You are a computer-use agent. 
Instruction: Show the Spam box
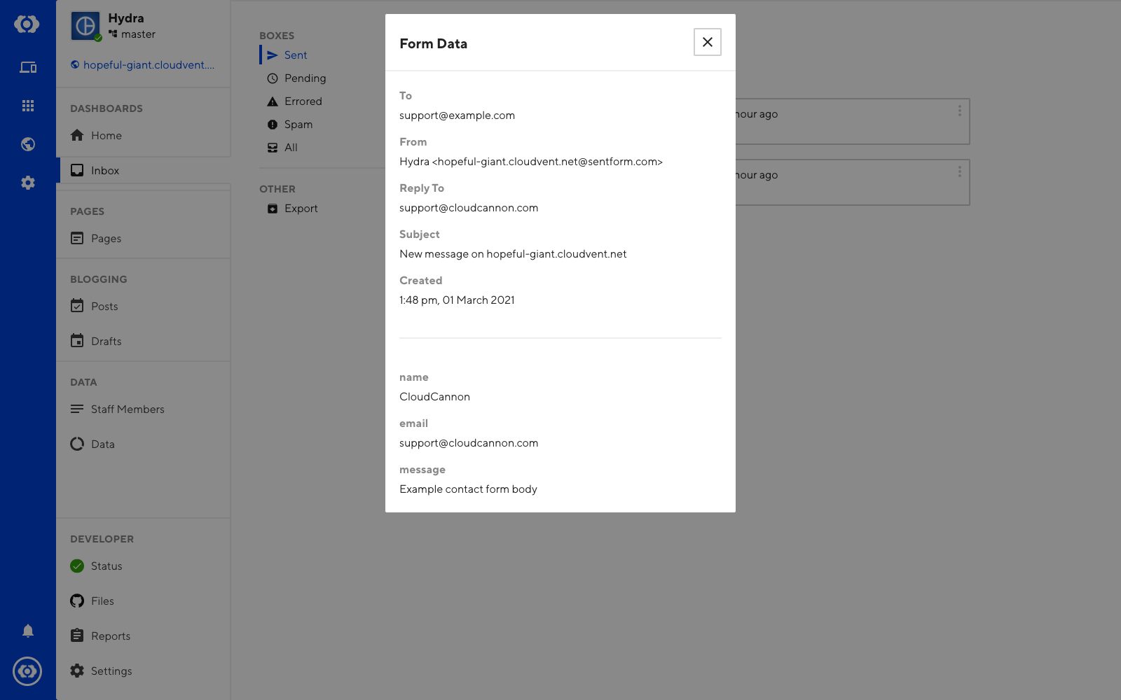click(x=298, y=125)
